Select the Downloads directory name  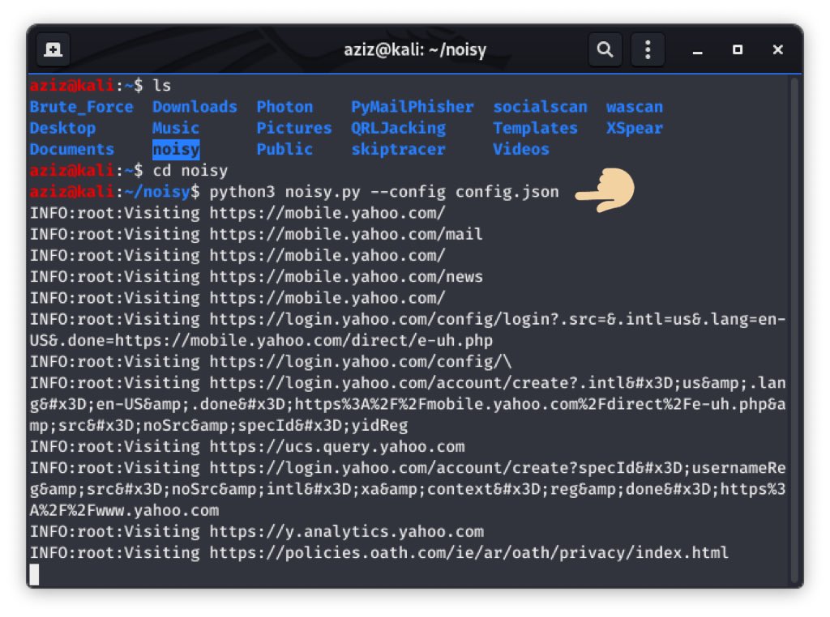pos(195,107)
